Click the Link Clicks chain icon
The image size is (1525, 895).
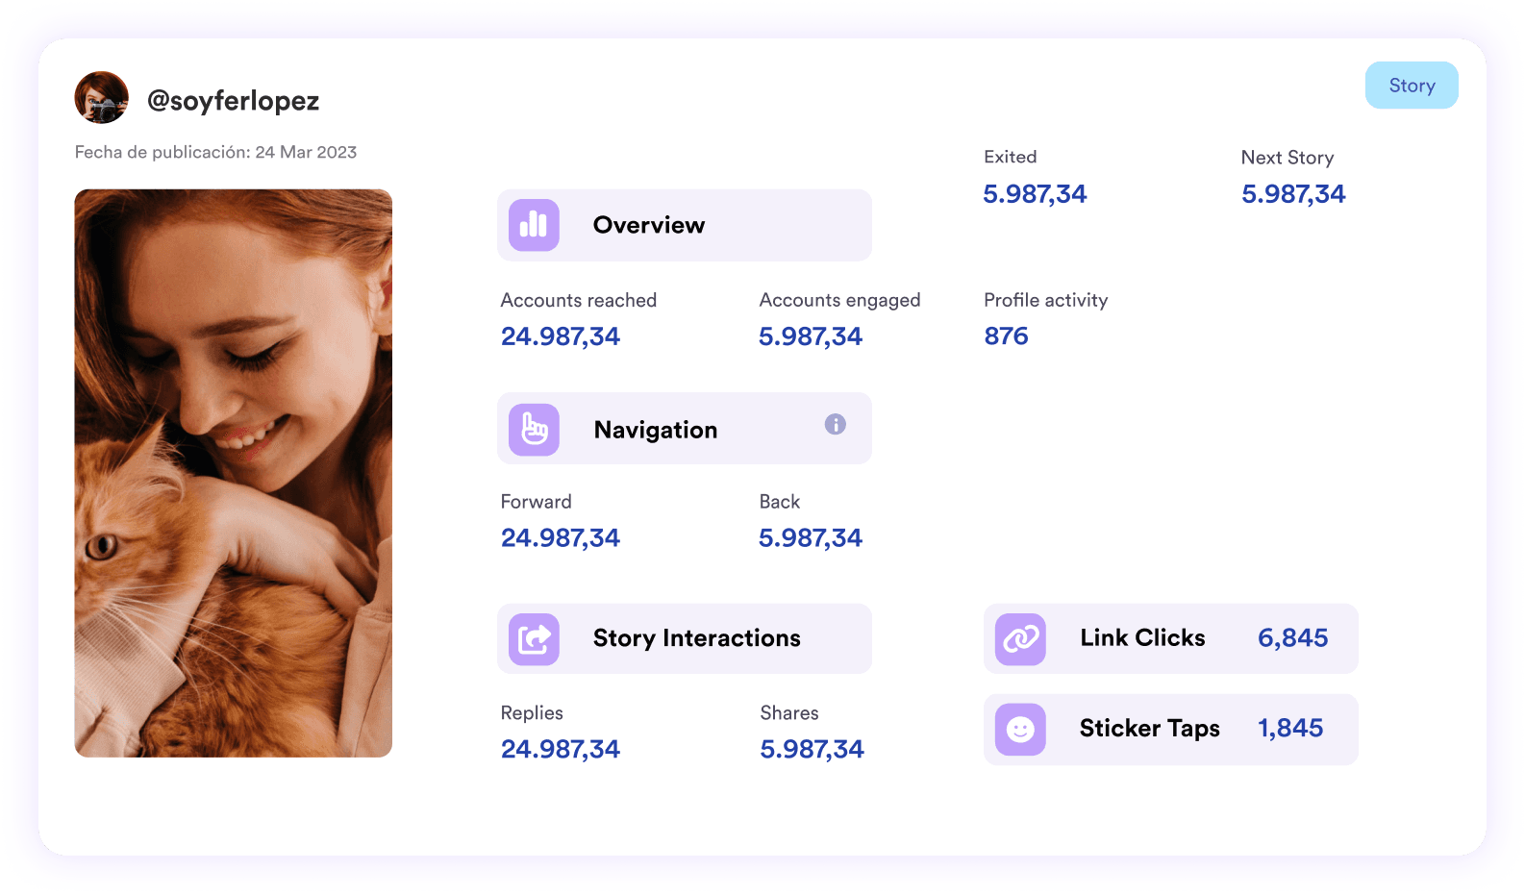point(1020,639)
